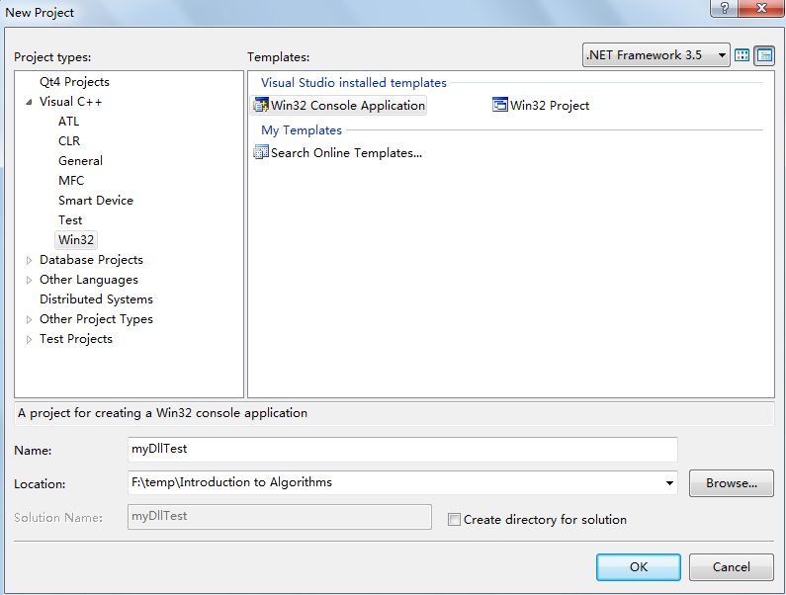Select Win32 project type
786x595 pixels.
coord(76,239)
